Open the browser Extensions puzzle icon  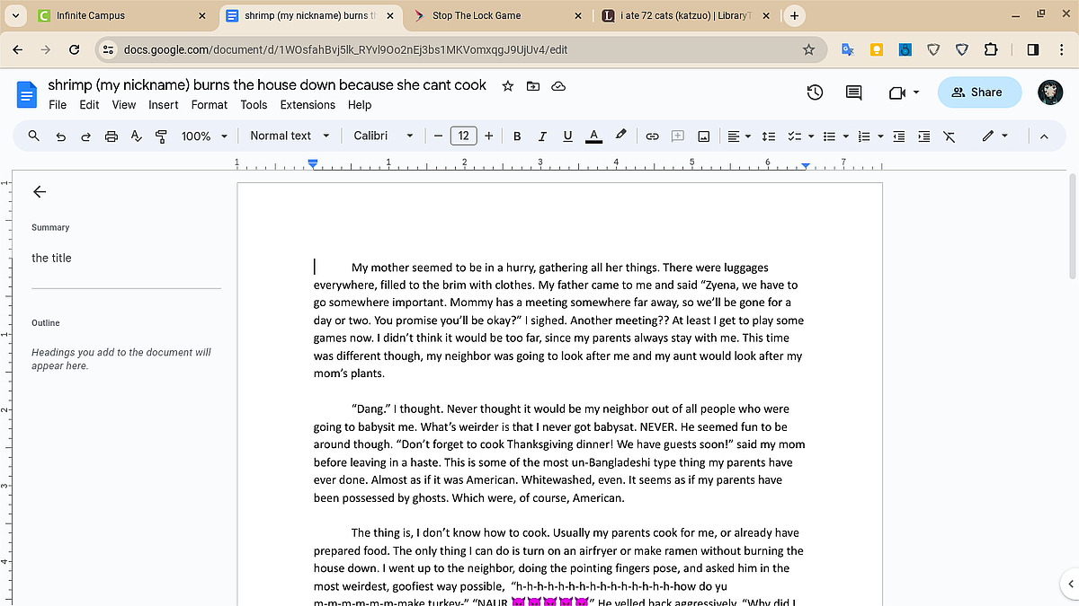(991, 50)
